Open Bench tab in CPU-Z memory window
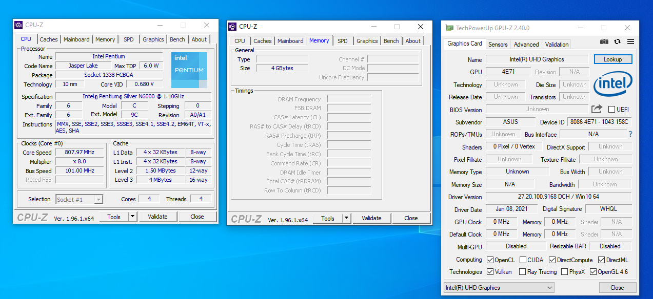 click(x=391, y=41)
